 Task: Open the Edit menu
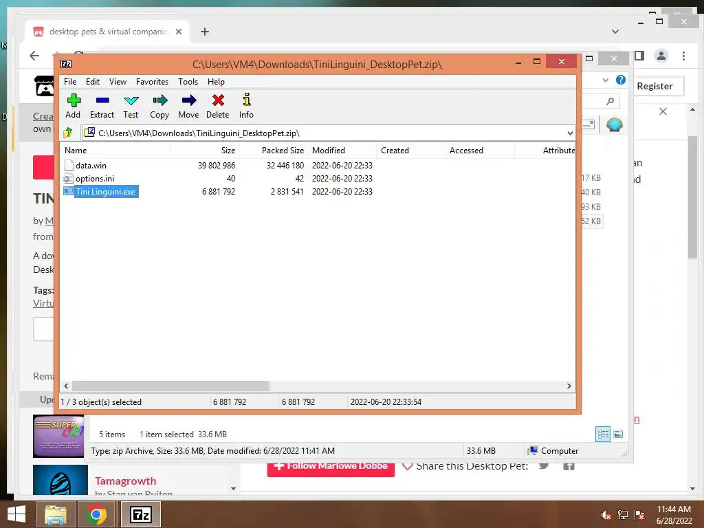click(x=93, y=82)
